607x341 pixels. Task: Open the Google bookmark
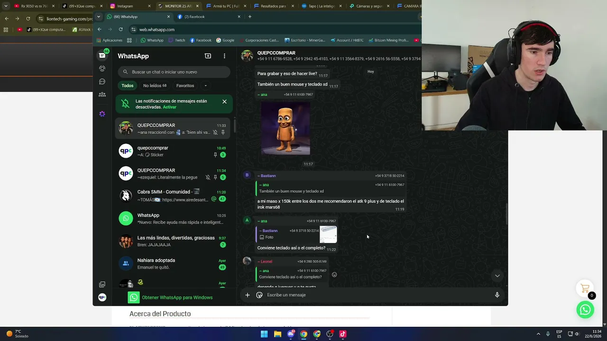tap(225, 40)
